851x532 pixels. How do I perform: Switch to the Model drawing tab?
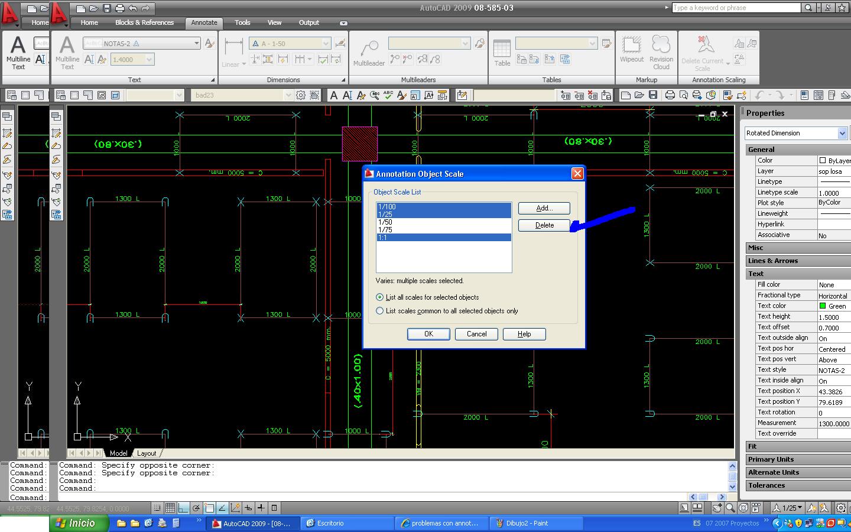point(118,453)
